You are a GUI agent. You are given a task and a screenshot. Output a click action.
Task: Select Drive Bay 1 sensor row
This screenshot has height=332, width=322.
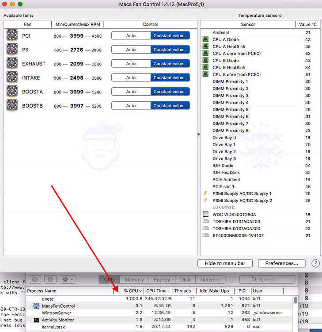tap(260, 144)
